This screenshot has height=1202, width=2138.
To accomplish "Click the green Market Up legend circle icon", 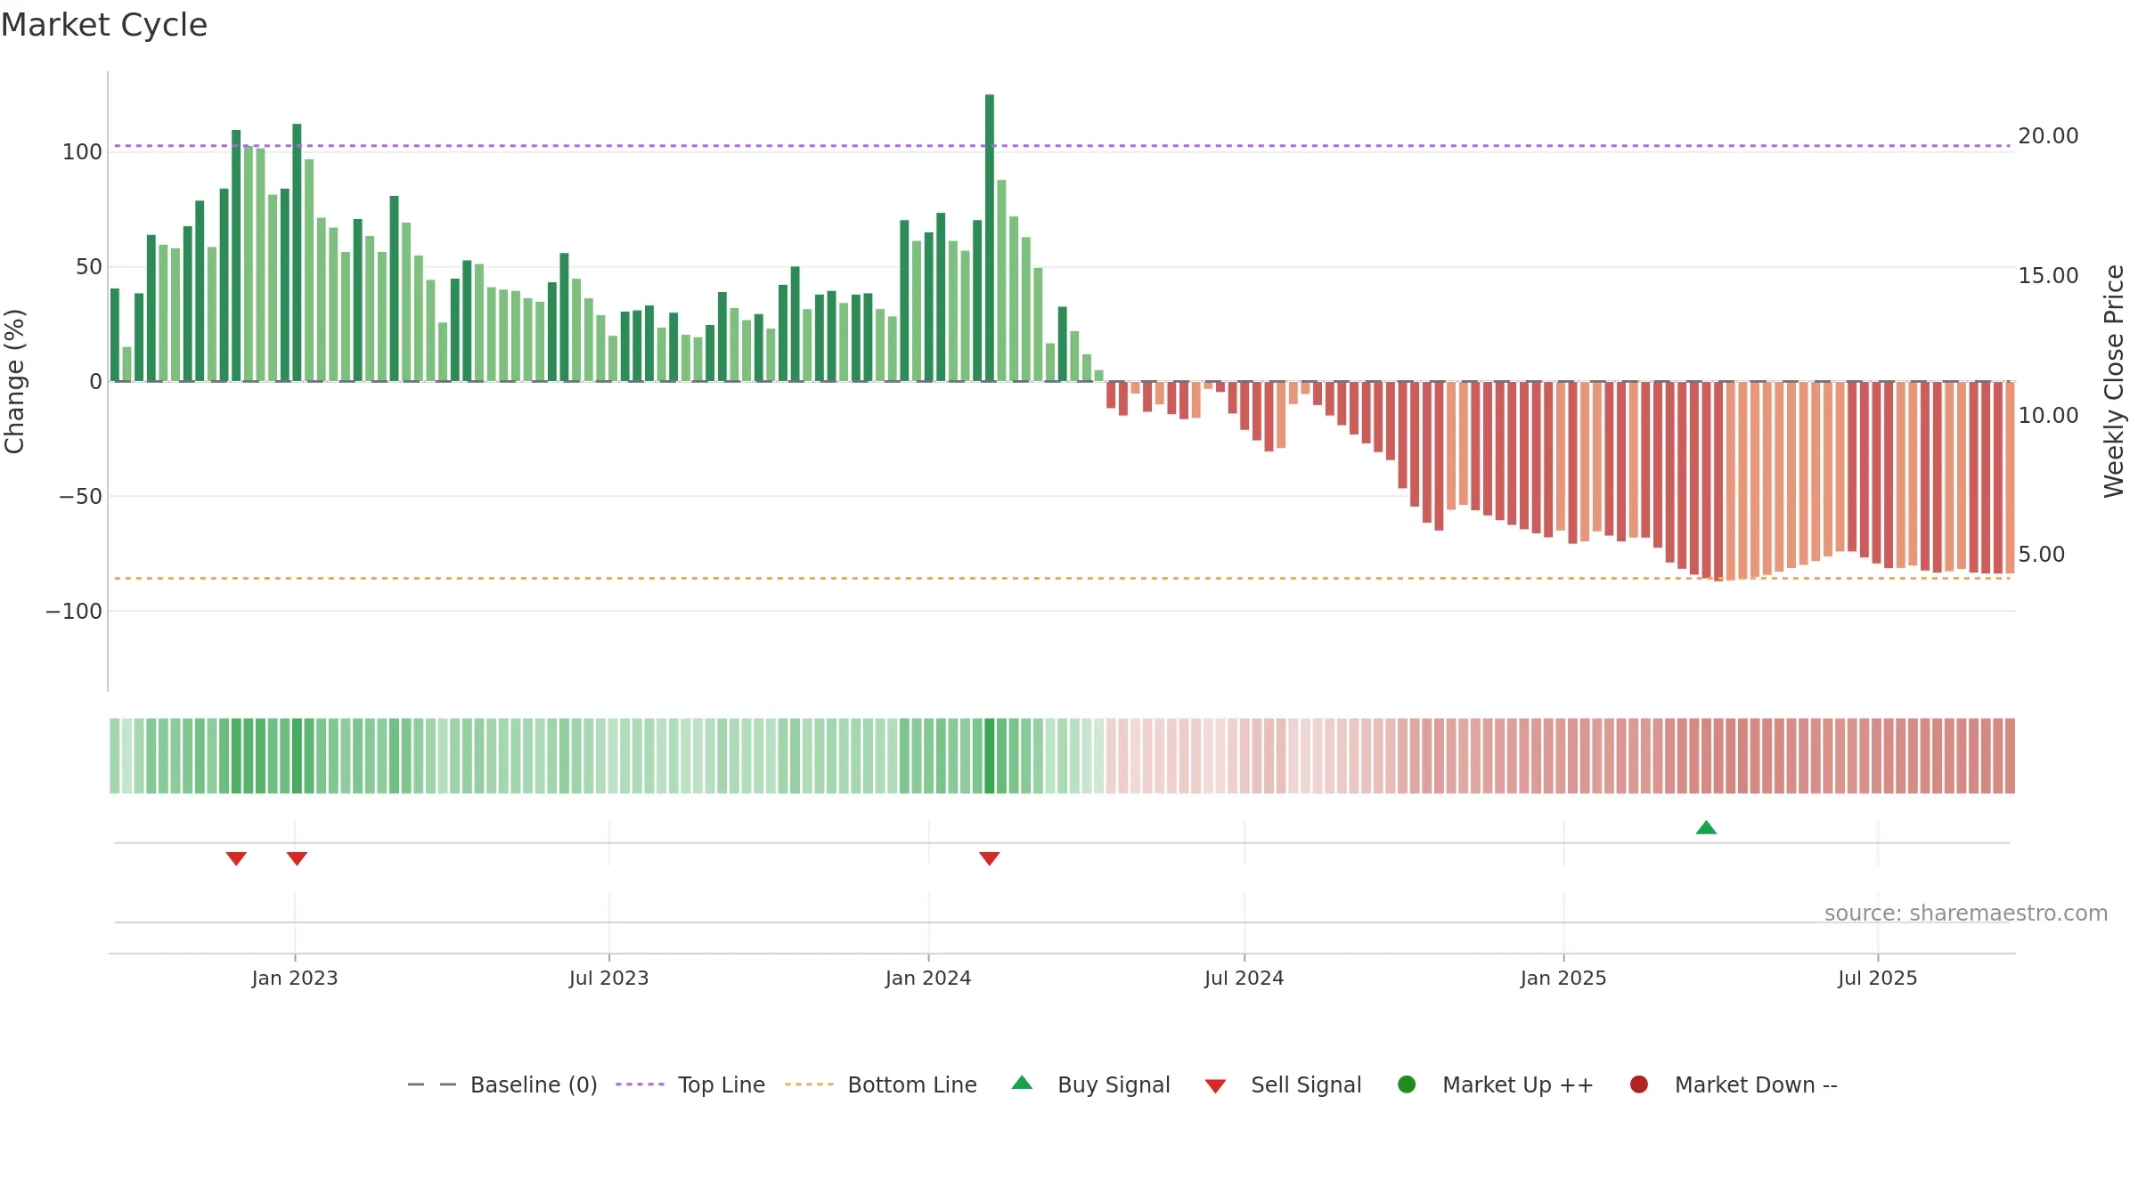I will tap(1408, 1084).
